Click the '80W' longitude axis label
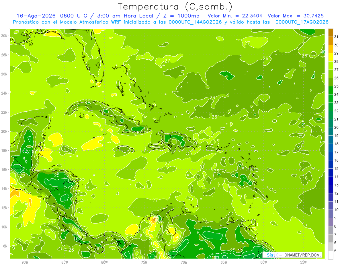The width and height of the screenshot is (344, 266). pos(104,262)
